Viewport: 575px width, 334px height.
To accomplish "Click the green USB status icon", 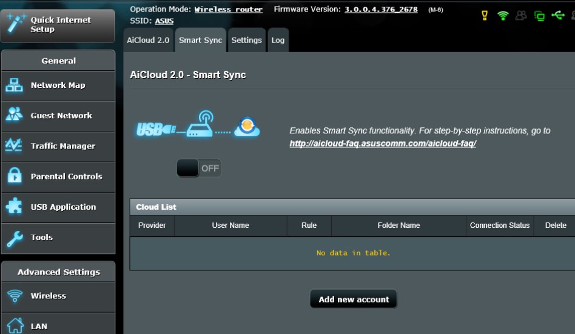I will click(558, 16).
